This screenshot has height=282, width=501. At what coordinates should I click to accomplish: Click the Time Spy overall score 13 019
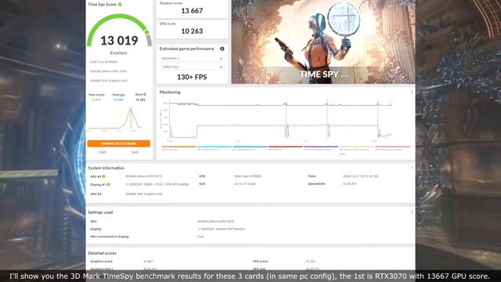coord(119,41)
